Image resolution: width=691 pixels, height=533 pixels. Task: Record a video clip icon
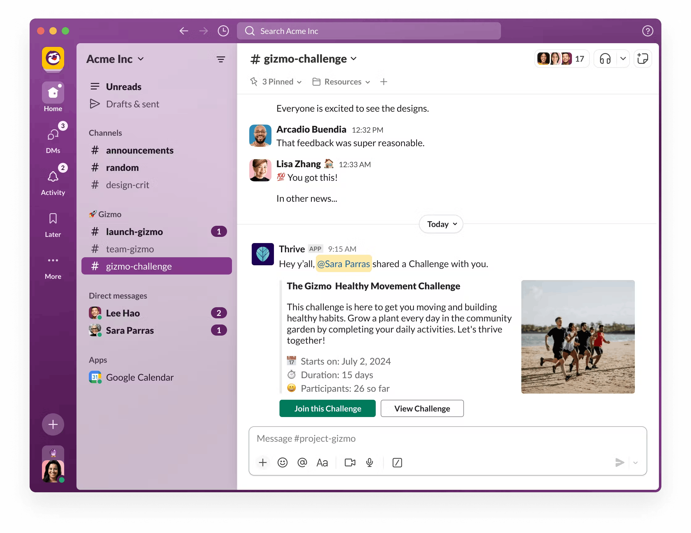(350, 463)
